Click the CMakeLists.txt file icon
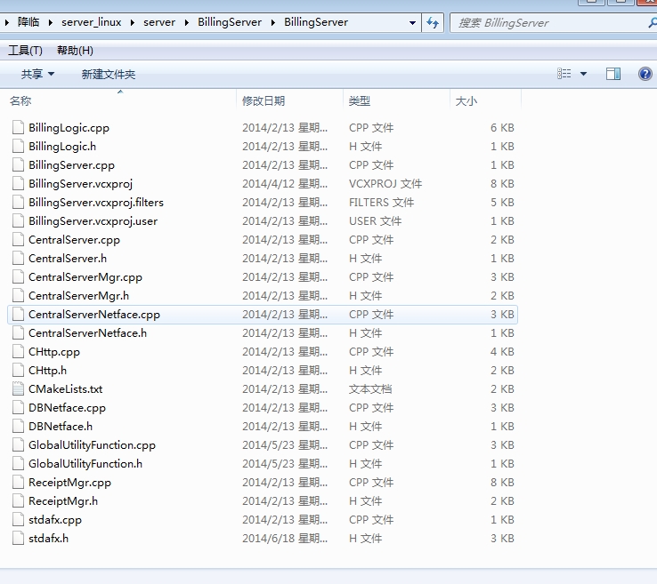The width and height of the screenshot is (657, 584). tap(19, 389)
